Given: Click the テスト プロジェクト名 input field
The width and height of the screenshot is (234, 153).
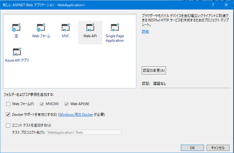Looking at the screenshot, I should [84, 132].
